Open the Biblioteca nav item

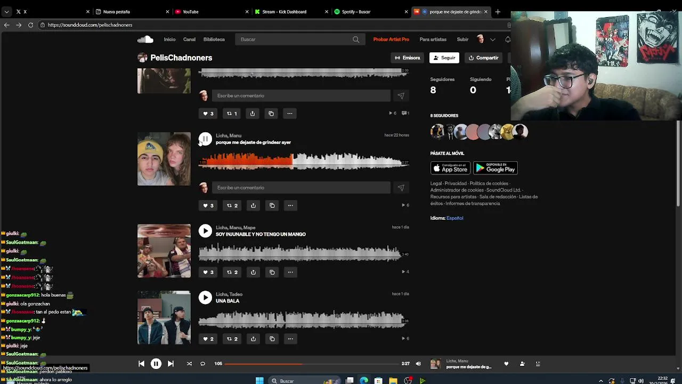click(214, 39)
